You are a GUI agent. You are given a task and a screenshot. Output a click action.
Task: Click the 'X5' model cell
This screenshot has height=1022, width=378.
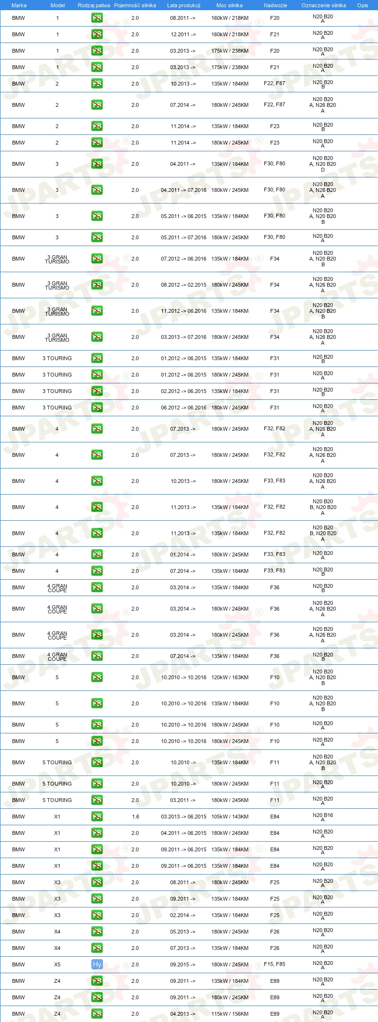pos(57,964)
